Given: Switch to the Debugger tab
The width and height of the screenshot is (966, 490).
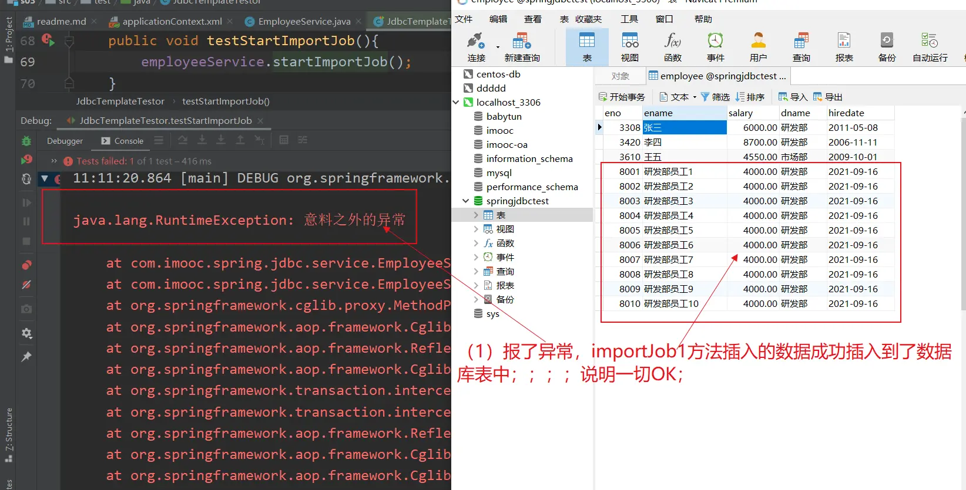Looking at the screenshot, I should point(65,141).
